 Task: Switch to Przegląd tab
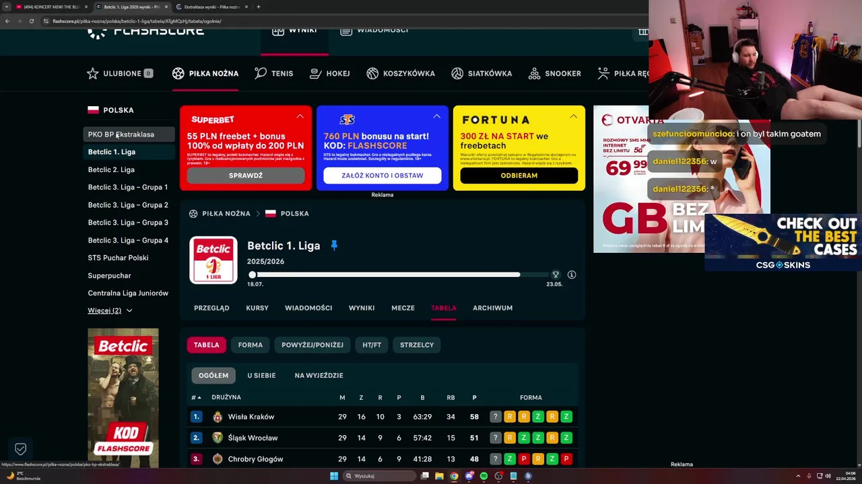tap(211, 308)
